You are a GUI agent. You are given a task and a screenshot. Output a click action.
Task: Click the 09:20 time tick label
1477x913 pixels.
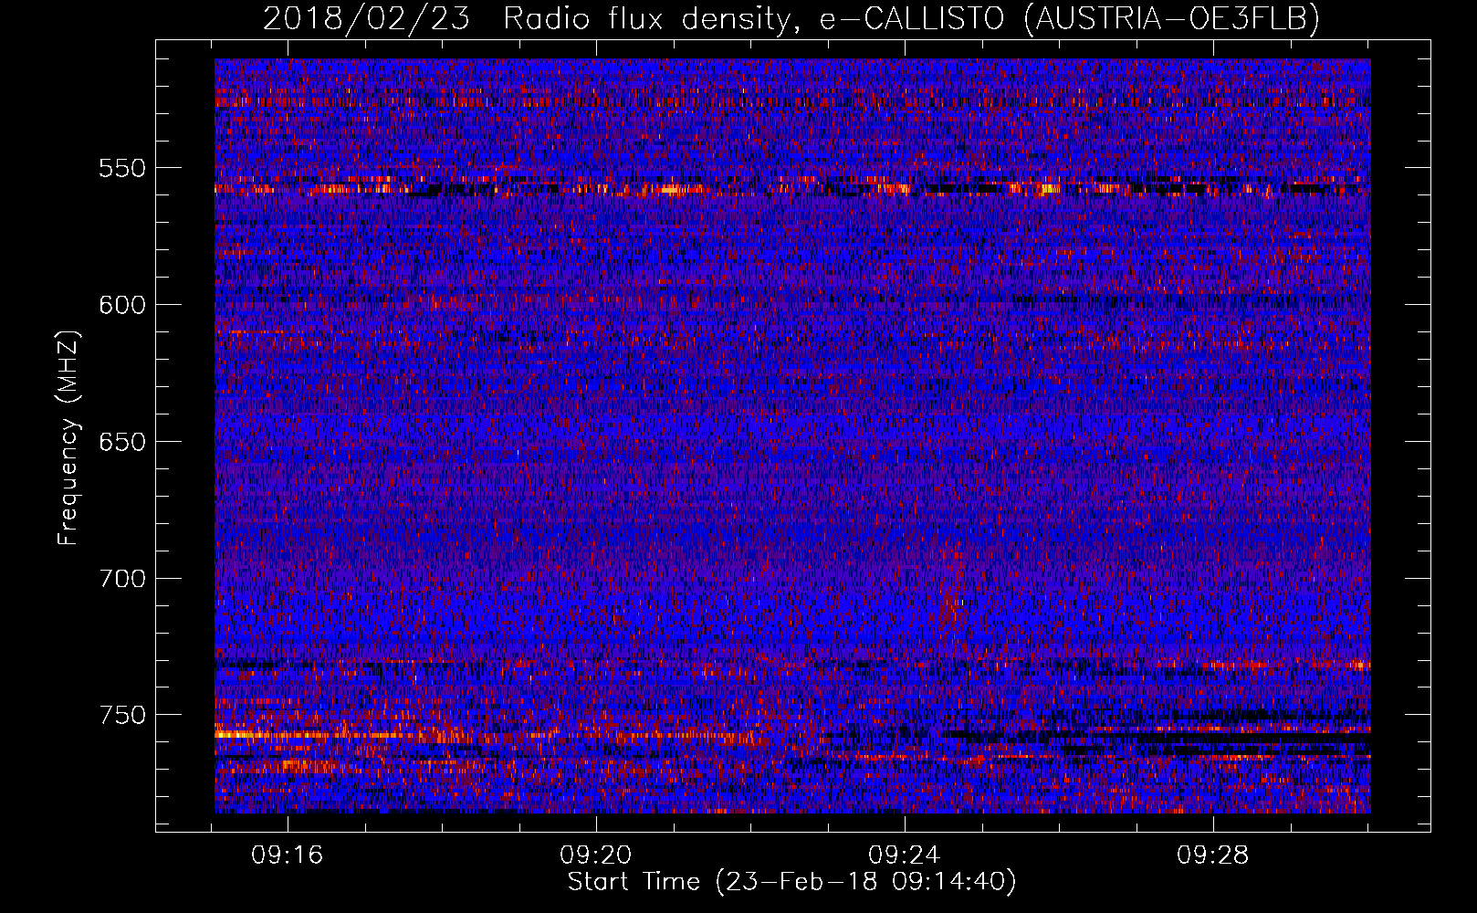point(596,855)
